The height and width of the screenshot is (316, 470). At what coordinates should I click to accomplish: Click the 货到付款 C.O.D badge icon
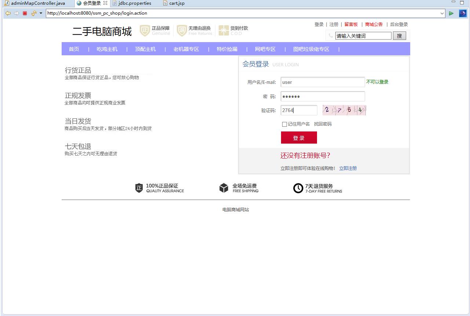(223, 31)
